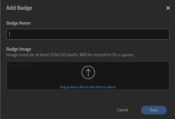The height and width of the screenshot is (119, 175).
Task: Click the Badge Name label
Action: pyautogui.click(x=19, y=23)
